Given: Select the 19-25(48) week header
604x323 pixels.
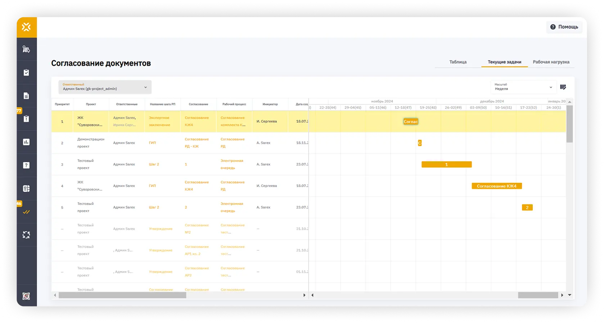Looking at the screenshot, I should tap(428, 108).
